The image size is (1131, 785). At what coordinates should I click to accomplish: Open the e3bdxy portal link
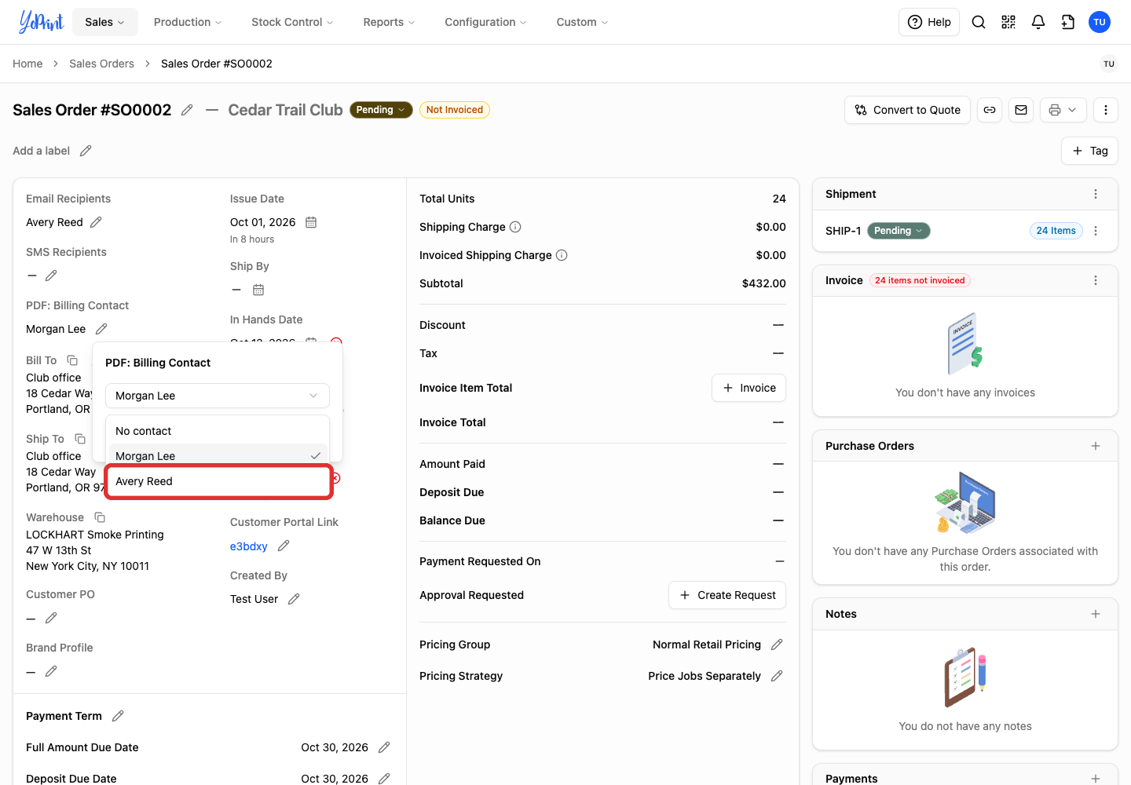coord(249,546)
